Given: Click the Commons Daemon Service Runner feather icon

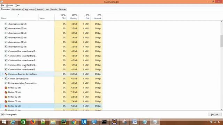Looking at the screenshot, I should [6, 74].
